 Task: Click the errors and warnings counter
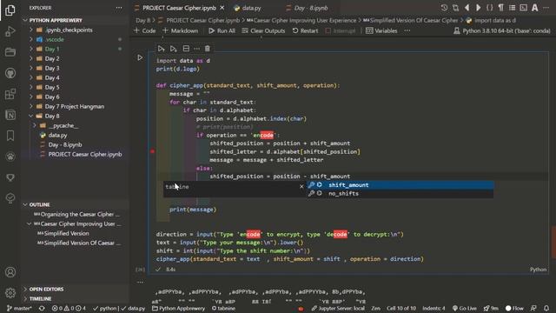coord(69,308)
